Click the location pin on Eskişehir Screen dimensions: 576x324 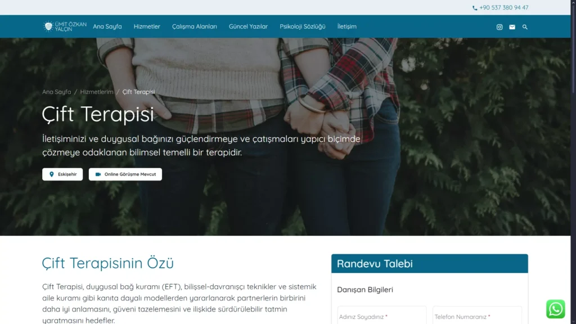pos(51,174)
